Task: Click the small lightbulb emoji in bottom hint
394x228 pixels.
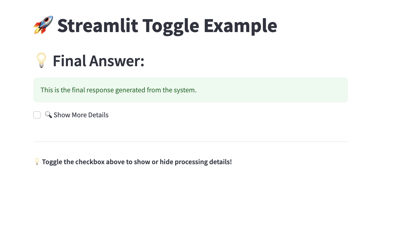Action: coord(37,161)
